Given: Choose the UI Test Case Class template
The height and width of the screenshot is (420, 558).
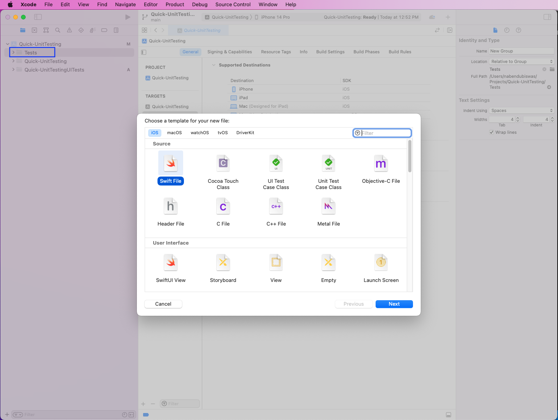Looking at the screenshot, I should point(276,171).
